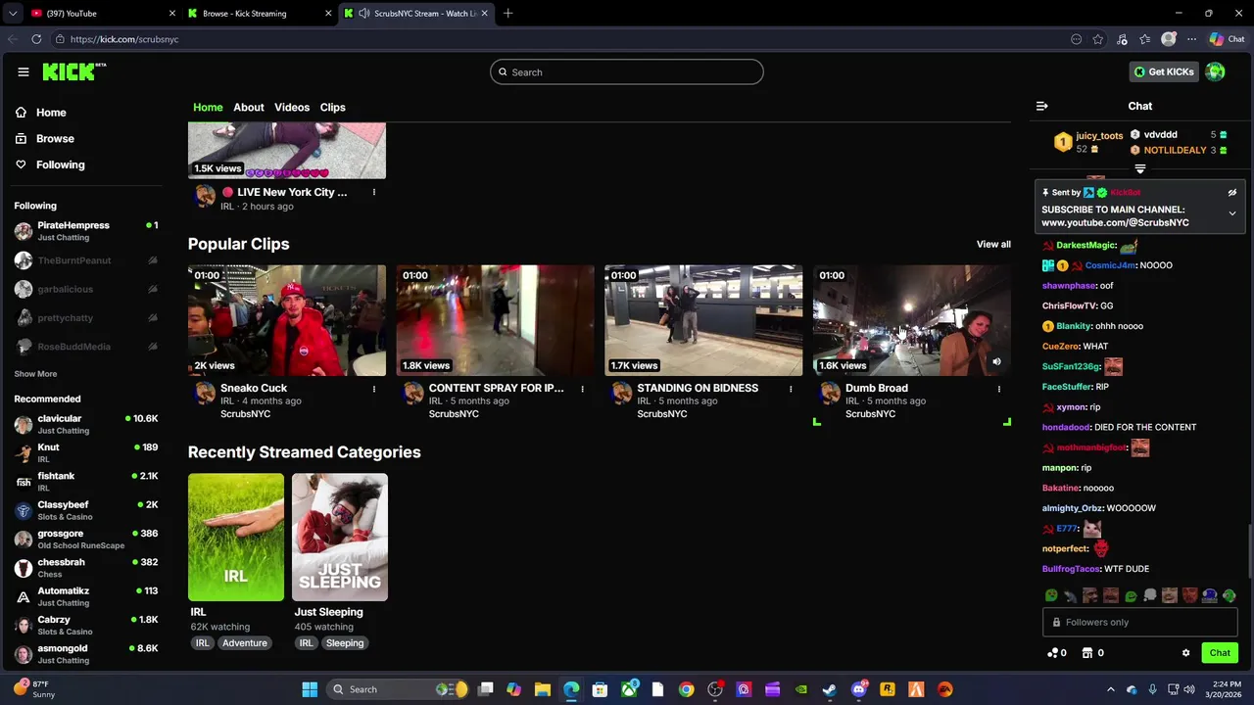1254x705 pixels.
Task: Click the Adventure tag
Action: click(x=244, y=643)
